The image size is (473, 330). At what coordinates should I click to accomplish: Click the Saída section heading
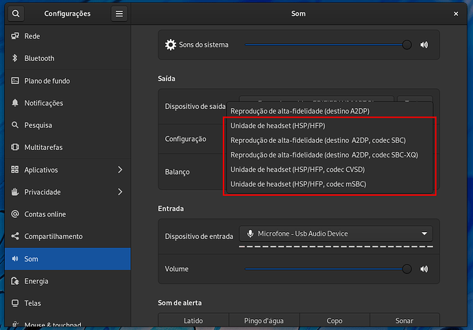pos(167,79)
